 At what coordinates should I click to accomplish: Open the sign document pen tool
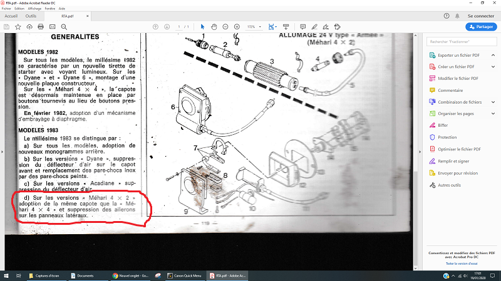click(x=326, y=27)
